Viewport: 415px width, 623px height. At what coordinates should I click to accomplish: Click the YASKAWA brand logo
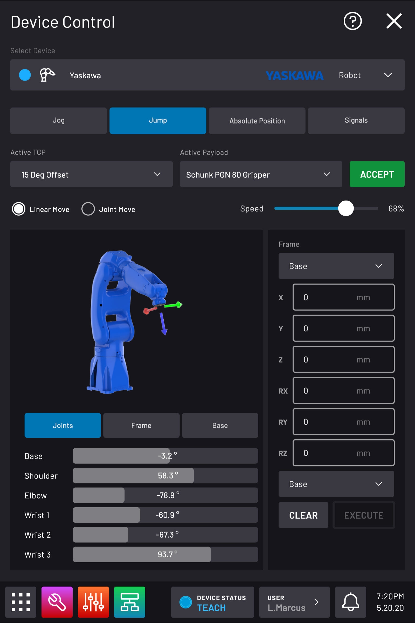(295, 76)
